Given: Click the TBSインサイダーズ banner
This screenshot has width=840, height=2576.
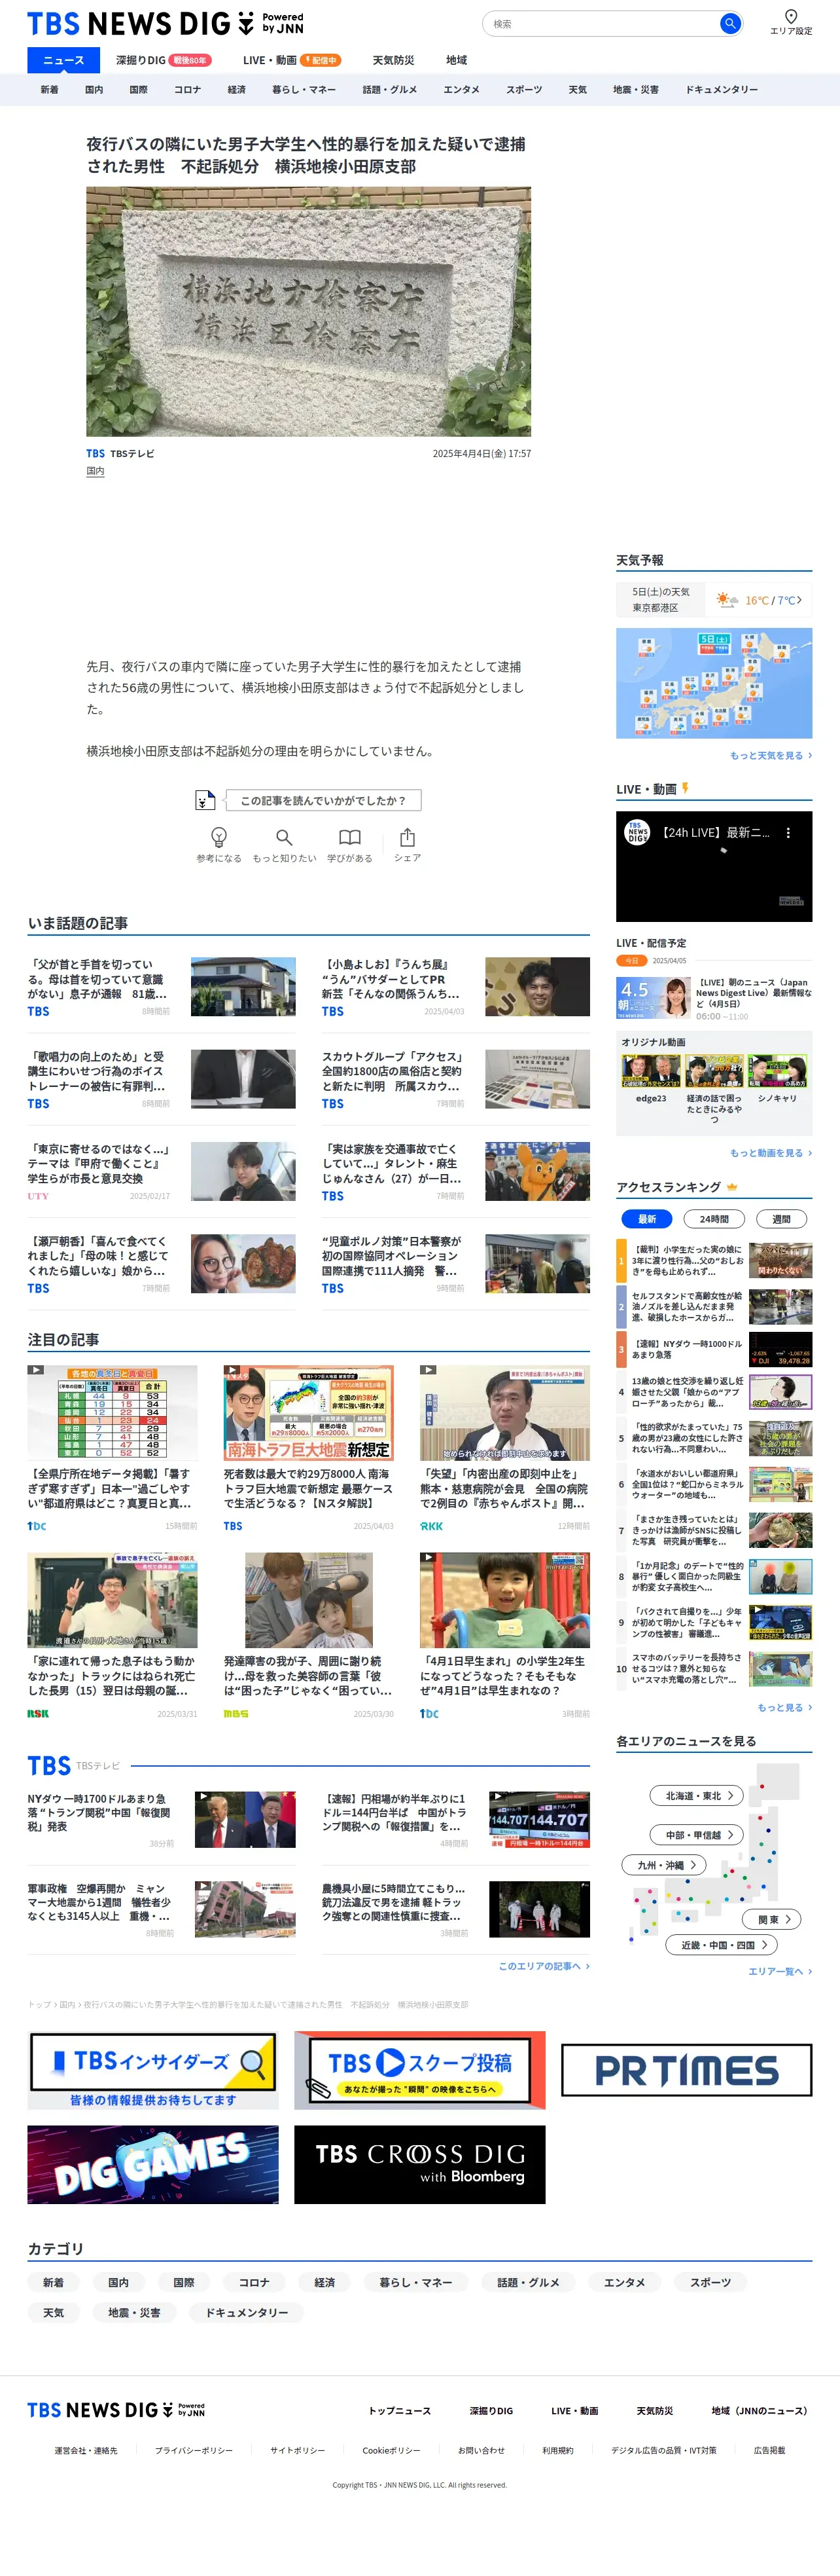Looking at the screenshot, I should [153, 2070].
